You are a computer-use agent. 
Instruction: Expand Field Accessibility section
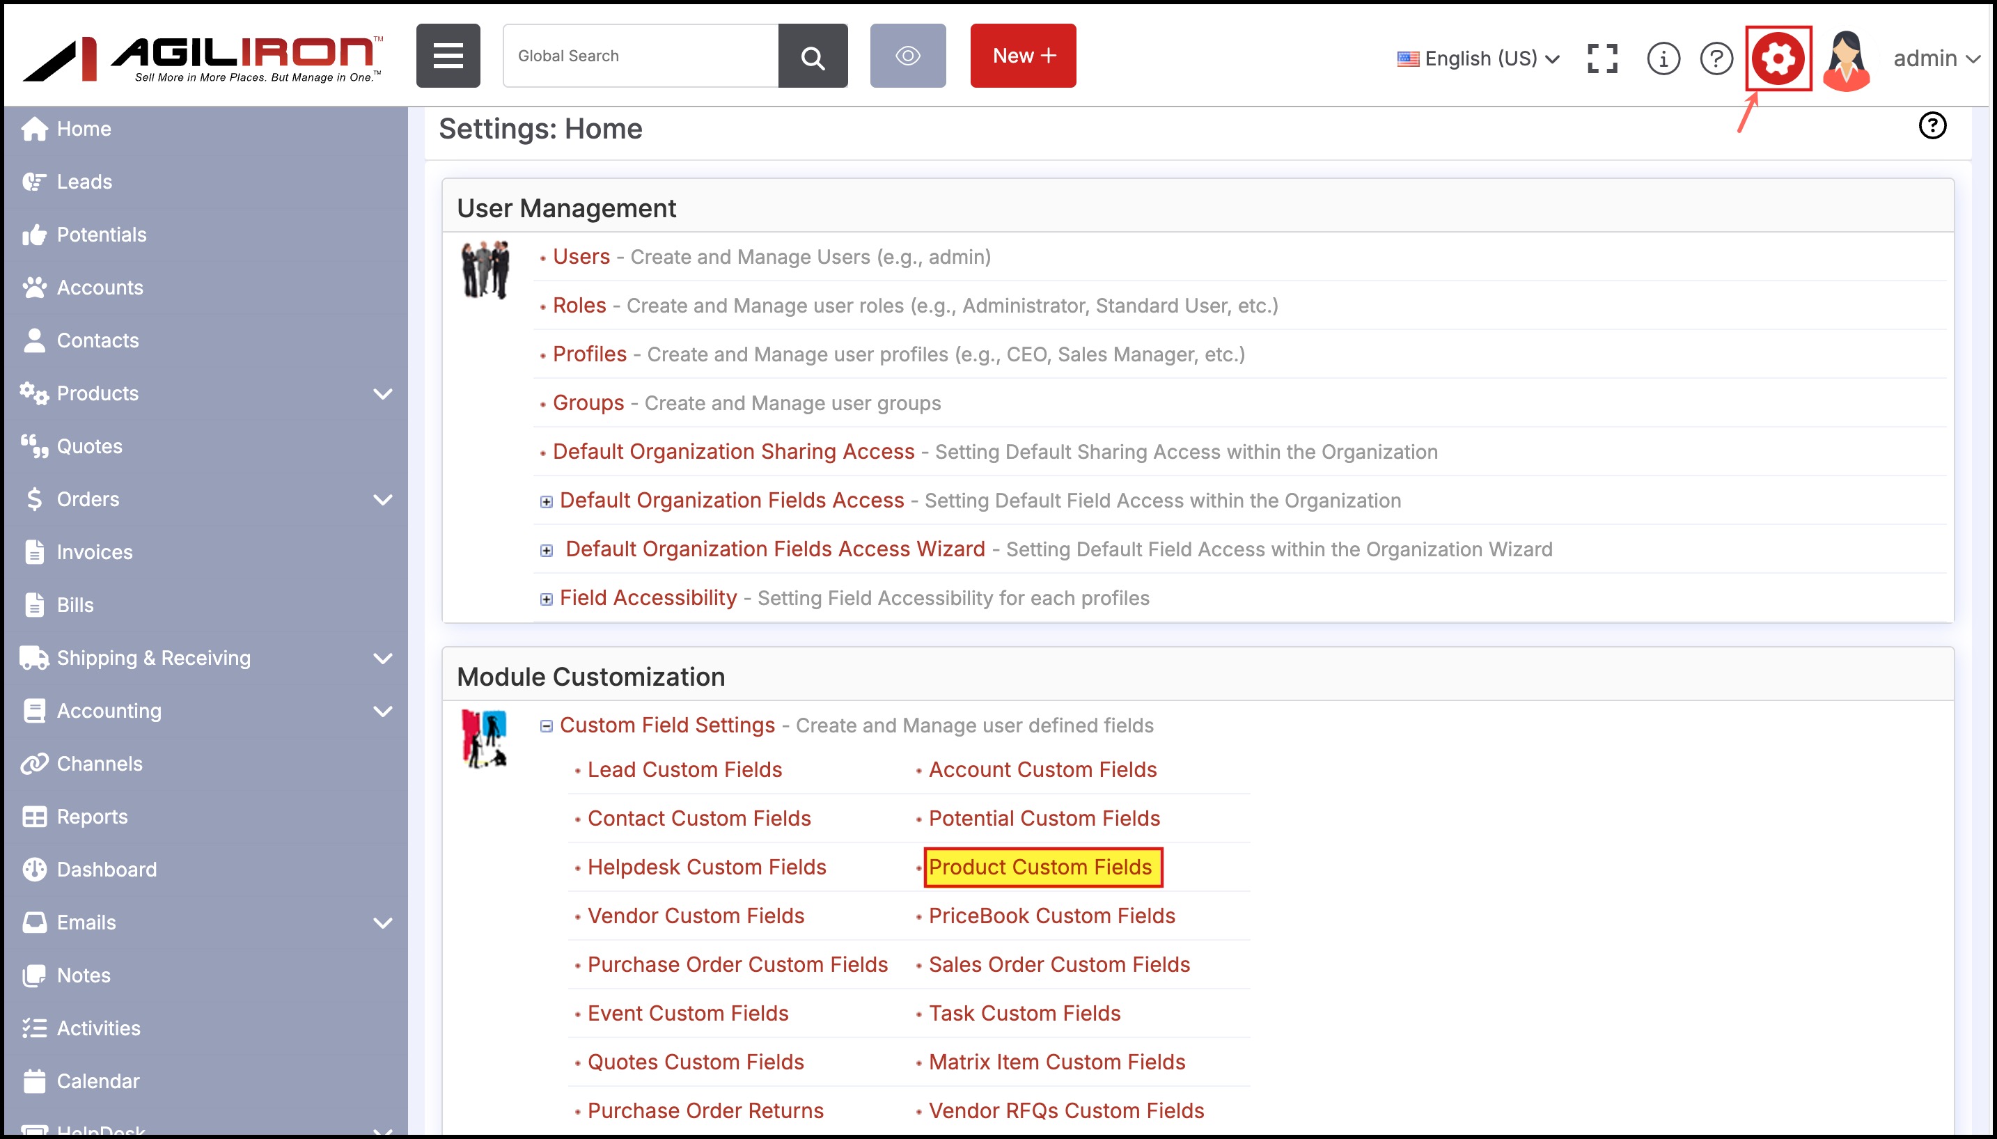546,599
